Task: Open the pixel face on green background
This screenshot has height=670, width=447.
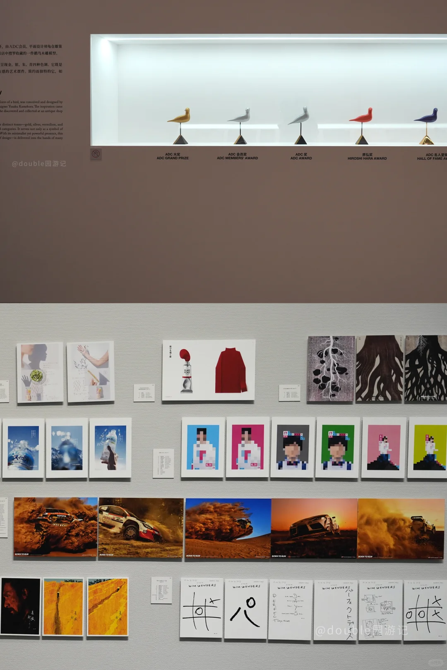Action: point(338,447)
